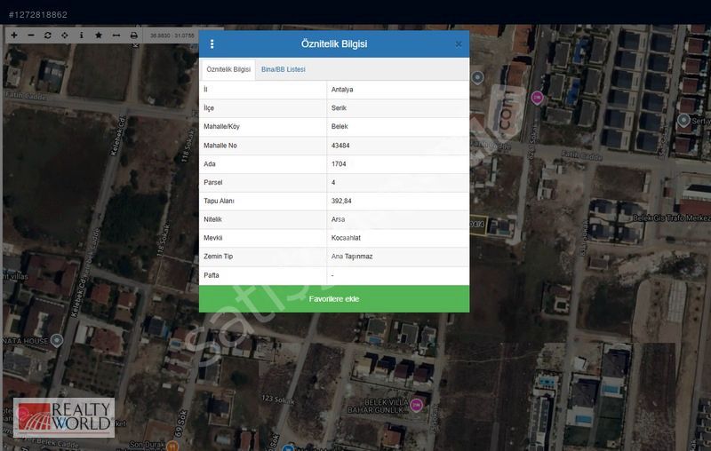
Task: Click the refresh map icon
Action: [48, 36]
